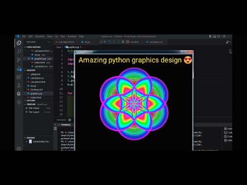
Task: Switch to calculator.html editor tab
Action: [x=65, y=42]
